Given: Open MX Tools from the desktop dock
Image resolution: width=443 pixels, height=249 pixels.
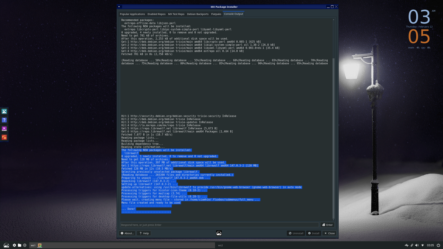Looking at the screenshot, I should tap(4, 111).
